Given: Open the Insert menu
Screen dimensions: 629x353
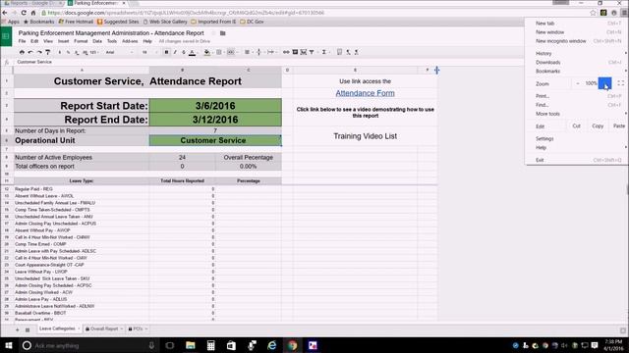Looking at the screenshot, I should 63,41.
